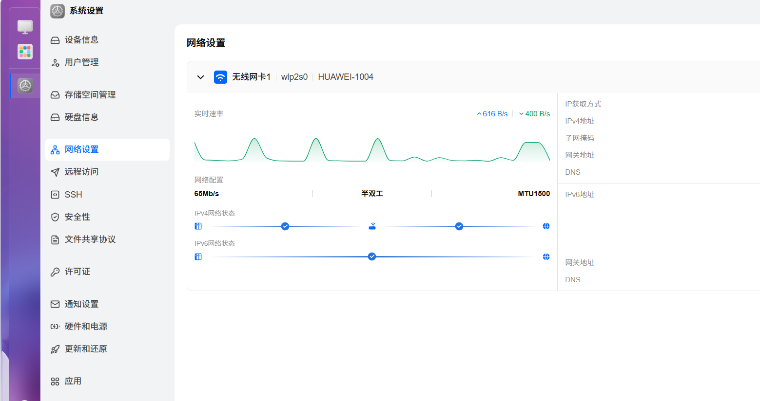Open the colorful app grid icon in dock
The width and height of the screenshot is (760, 401).
tap(25, 51)
